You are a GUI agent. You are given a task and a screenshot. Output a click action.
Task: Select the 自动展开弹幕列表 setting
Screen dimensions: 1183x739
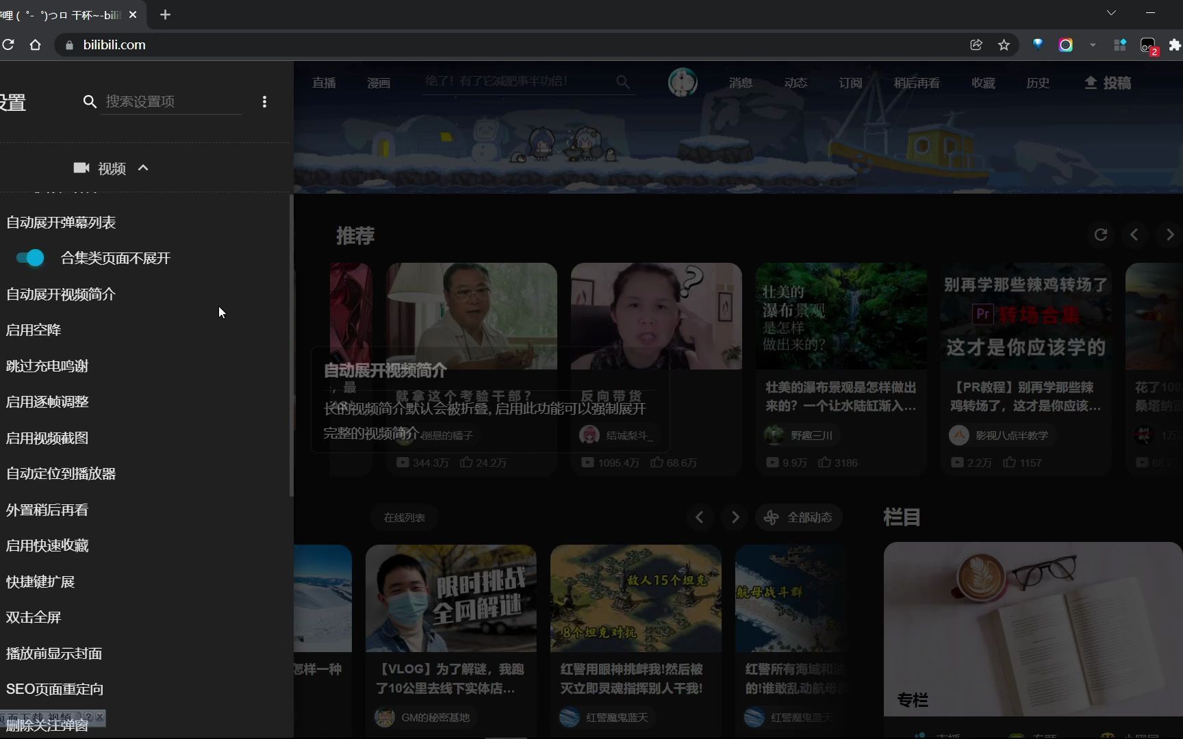61,222
